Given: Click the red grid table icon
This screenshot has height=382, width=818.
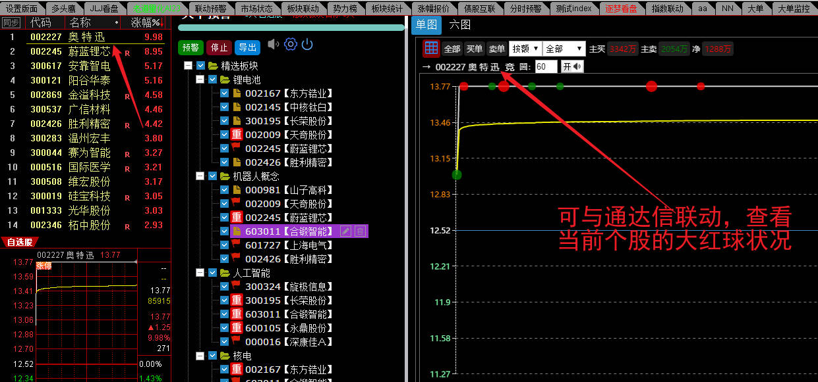Looking at the screenshot, I should 431,48.
